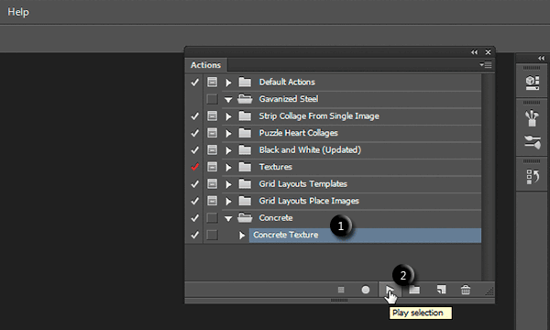
Task: Toggle the check mark for Concrete set
Action: [194, 218]
